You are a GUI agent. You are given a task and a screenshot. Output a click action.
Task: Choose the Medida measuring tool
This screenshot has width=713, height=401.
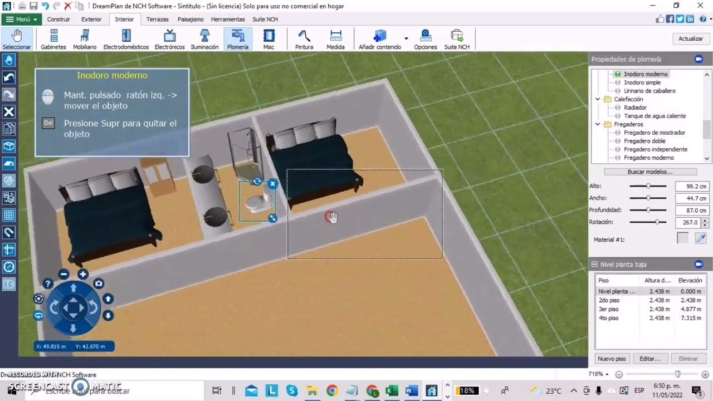click(x=335, y=40)
